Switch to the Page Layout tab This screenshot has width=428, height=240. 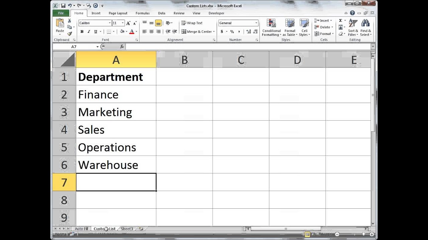point(118,13)
